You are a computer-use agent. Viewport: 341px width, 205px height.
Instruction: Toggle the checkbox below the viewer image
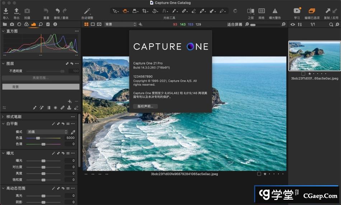[x=259, y=174]
